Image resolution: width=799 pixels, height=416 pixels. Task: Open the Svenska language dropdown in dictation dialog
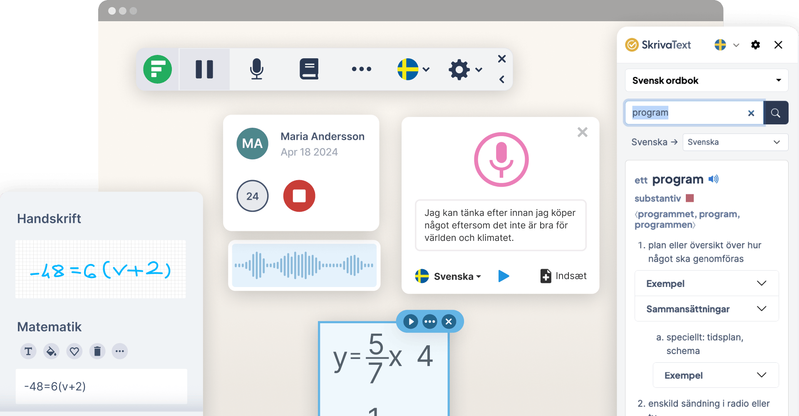coord(448,276)
